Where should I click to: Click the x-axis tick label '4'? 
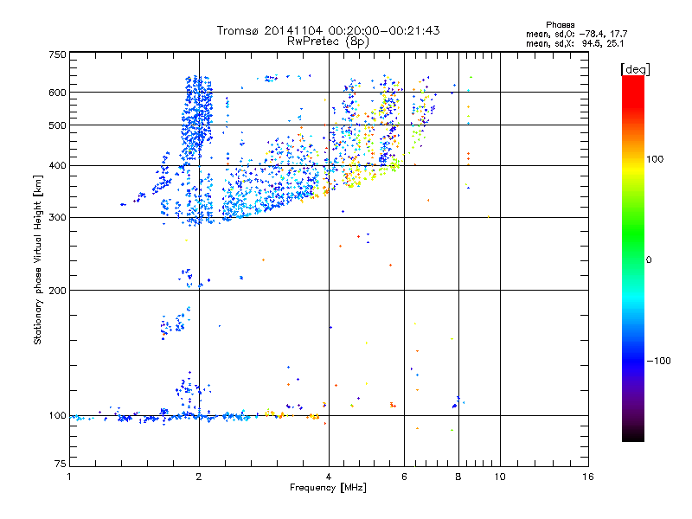pyautogui.click(x=329, y=477)
